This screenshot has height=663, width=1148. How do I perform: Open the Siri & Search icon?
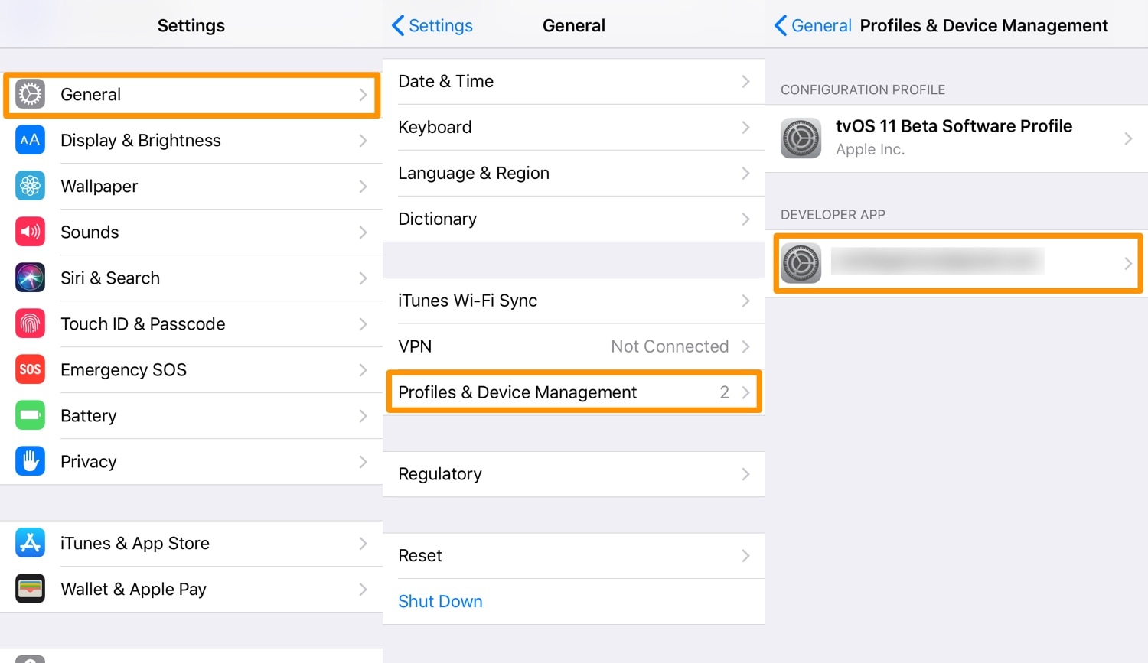pos(31,278)
